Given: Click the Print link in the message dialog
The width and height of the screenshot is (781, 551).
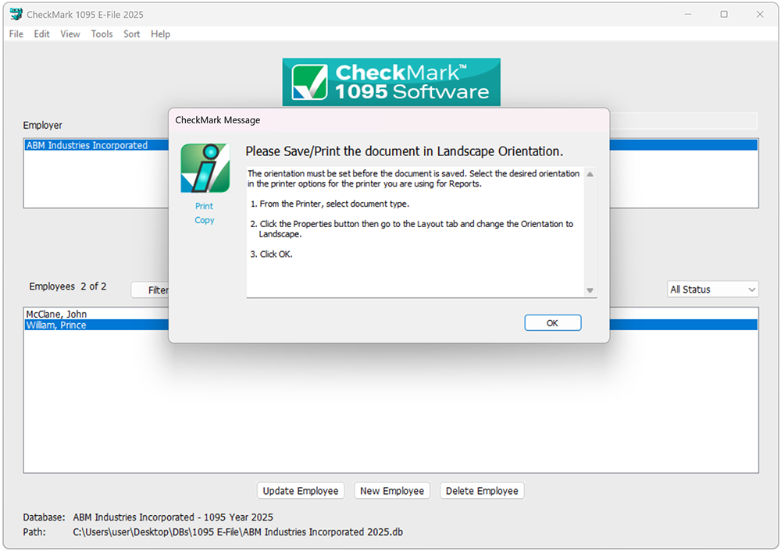Looking at the screenshot, I should point(204,206).
